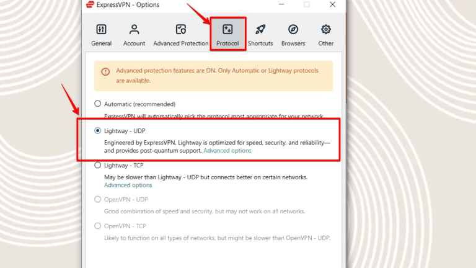The image size is (476, 268).
Task: Select the Protocol tab icon
Action: pyautogui.click(x=227, y=30)
